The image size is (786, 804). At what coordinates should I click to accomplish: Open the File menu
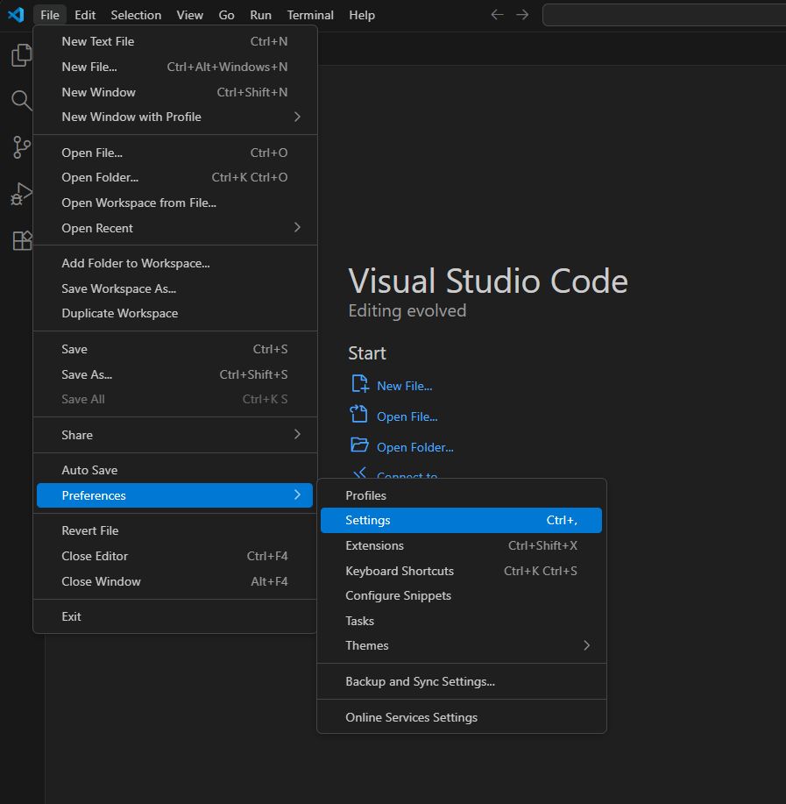(x=50, y=15)
